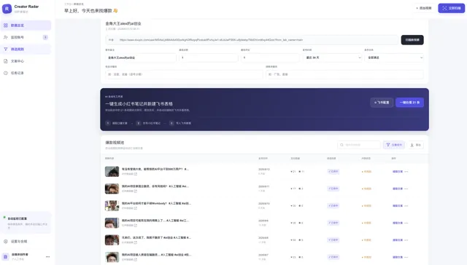Open thumbnail of the 500万用户 video
467x265 pixels.
[112, 171]
